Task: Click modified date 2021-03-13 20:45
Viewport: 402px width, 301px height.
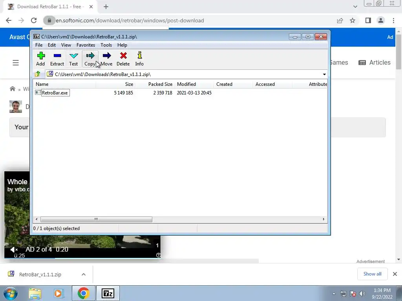Action: [x=194, y=92]
